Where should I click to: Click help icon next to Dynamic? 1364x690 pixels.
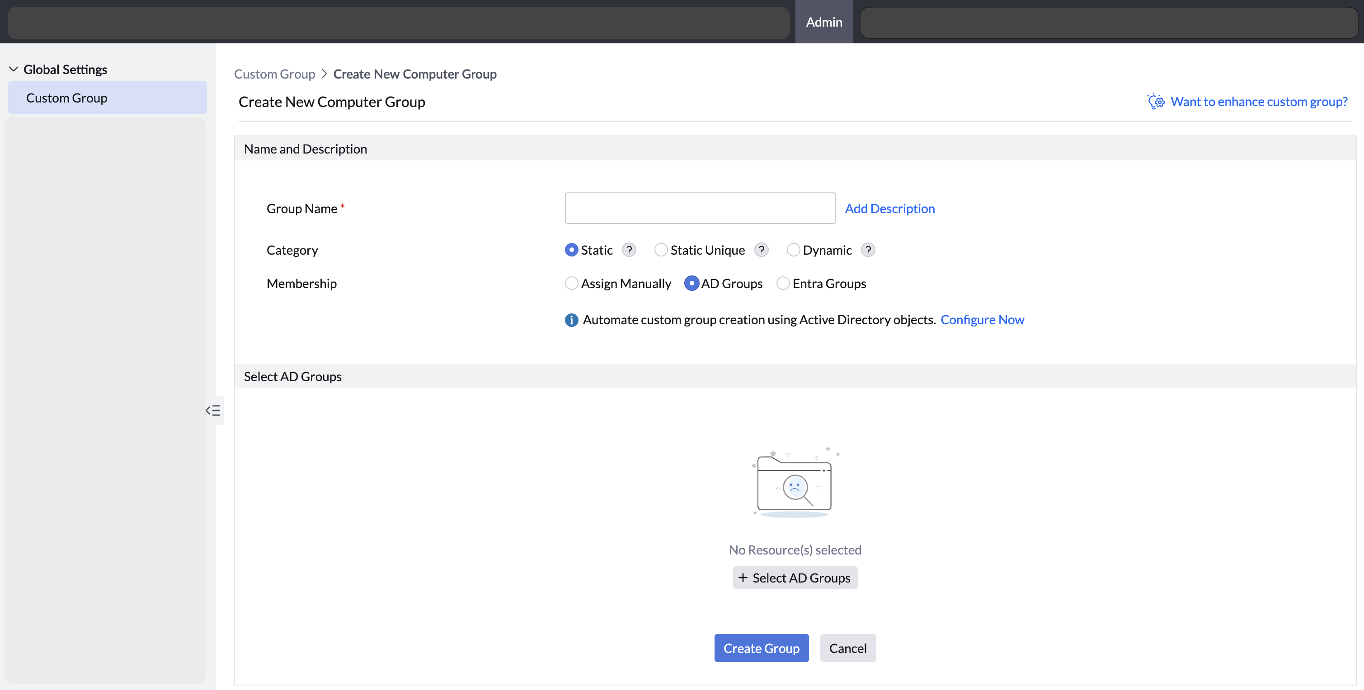click(867, 250)
